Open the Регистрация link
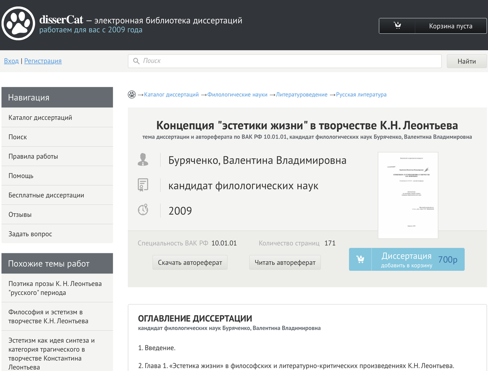The width and height of the screenshot is (488, 371). (43, 61)
